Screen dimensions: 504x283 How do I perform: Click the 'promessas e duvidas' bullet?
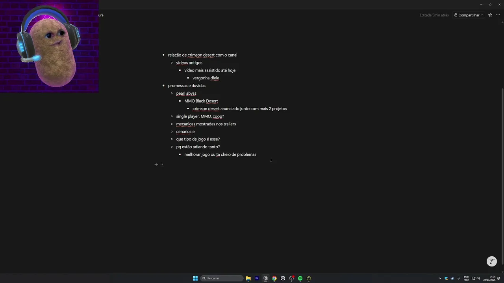click(x=187, y=86)
